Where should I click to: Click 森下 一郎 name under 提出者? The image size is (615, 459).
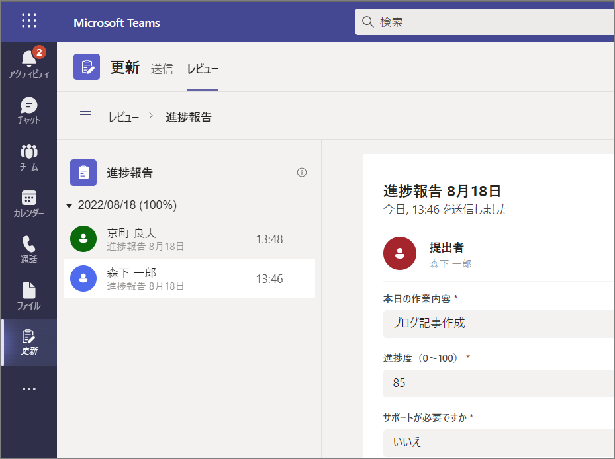pyautogui.click(x=450, y=264)
